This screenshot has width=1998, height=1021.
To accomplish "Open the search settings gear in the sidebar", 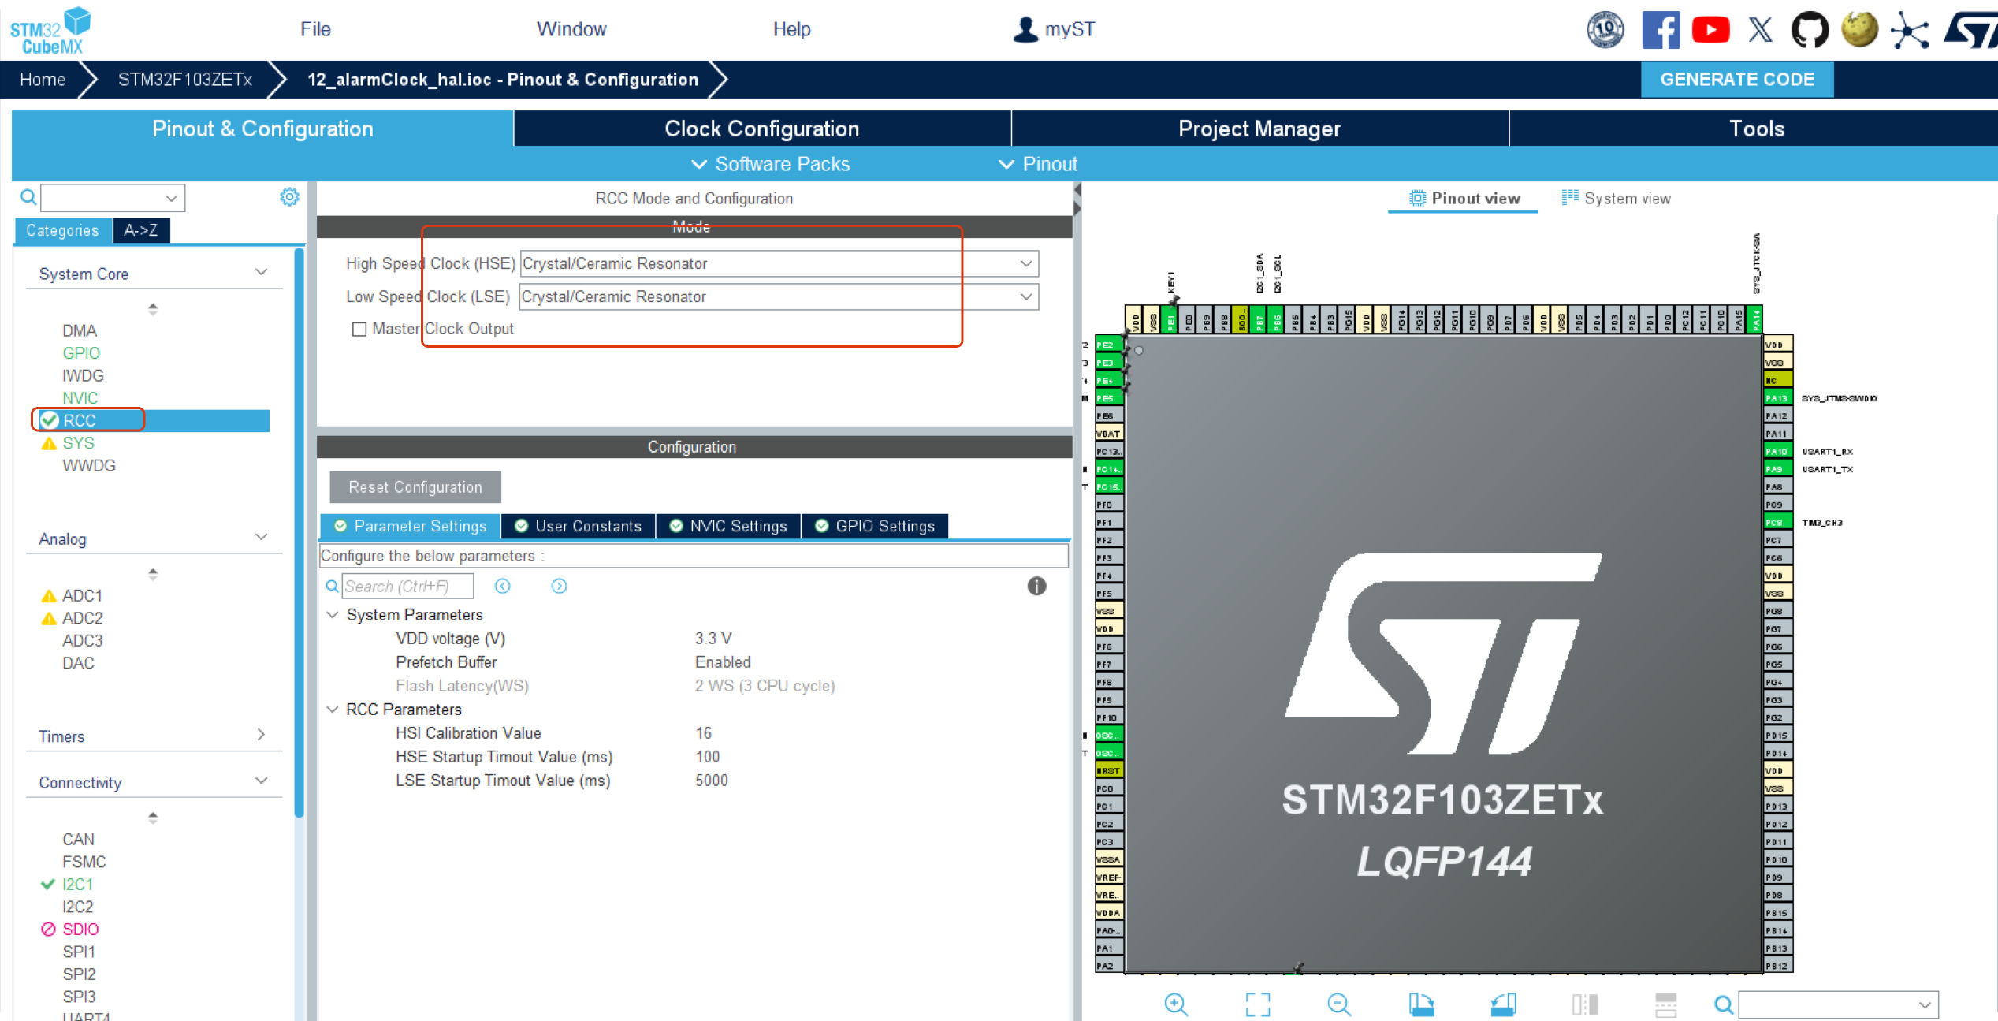I will (x=289, y=197).
